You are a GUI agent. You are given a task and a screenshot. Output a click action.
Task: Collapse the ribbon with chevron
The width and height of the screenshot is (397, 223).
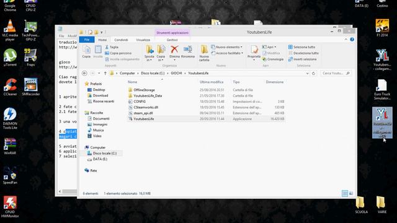pyautogui.click(x=346, y=40)
